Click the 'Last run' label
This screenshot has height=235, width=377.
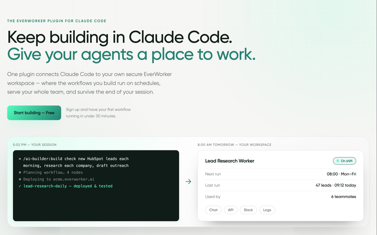(212, 185)
